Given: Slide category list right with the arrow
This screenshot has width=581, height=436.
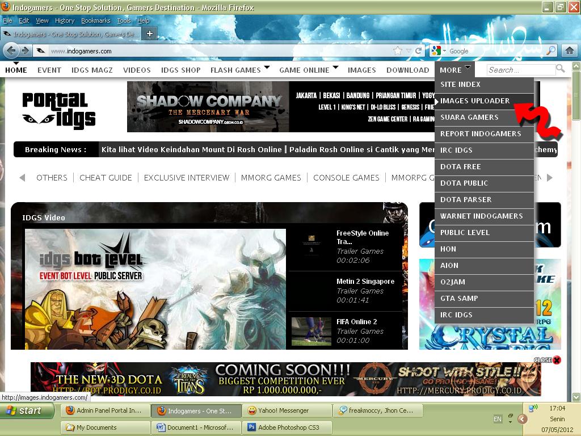Looking at the screenshot, I should click(x=549, y=178).
